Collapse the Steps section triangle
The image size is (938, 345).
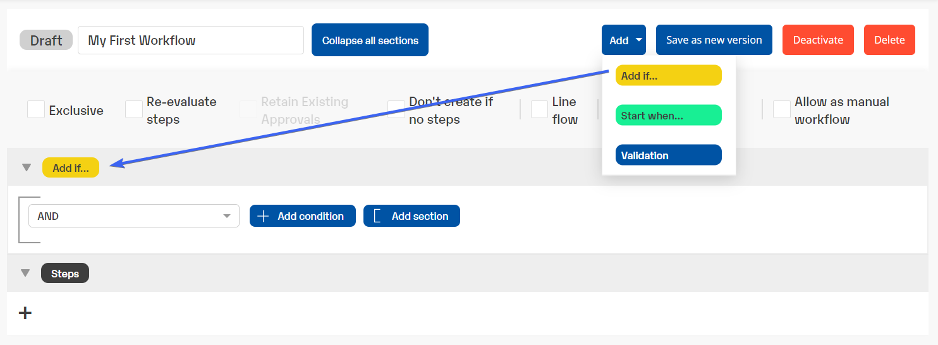click(25, 273)
